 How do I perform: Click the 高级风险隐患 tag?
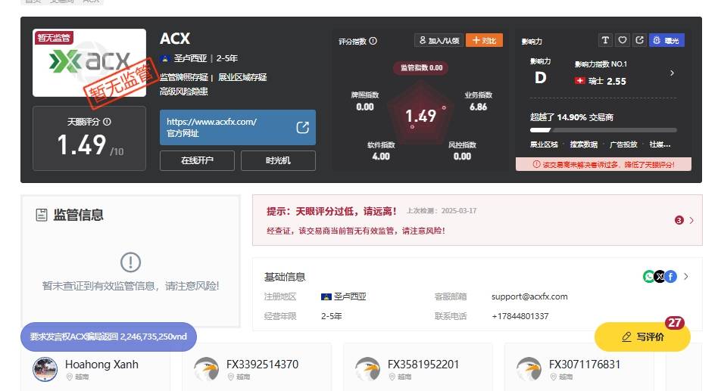pos(184,92)
